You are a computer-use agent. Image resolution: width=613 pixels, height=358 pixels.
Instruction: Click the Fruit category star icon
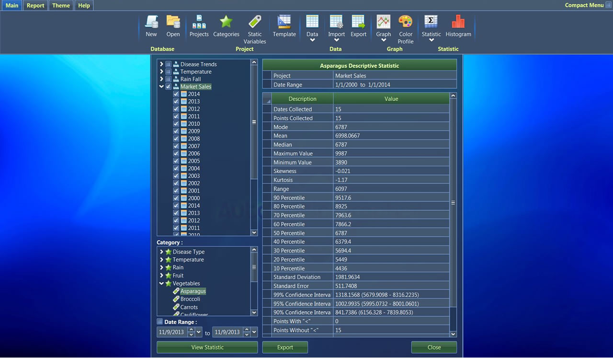pyautogui.click(x=168, y=276)
